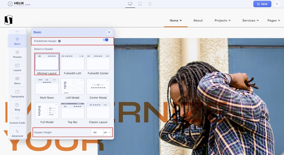The width and height of the screenshot is (284, 155).
Task: Select the Fullwidth Center header thumbnail
Action: (98, 62)
